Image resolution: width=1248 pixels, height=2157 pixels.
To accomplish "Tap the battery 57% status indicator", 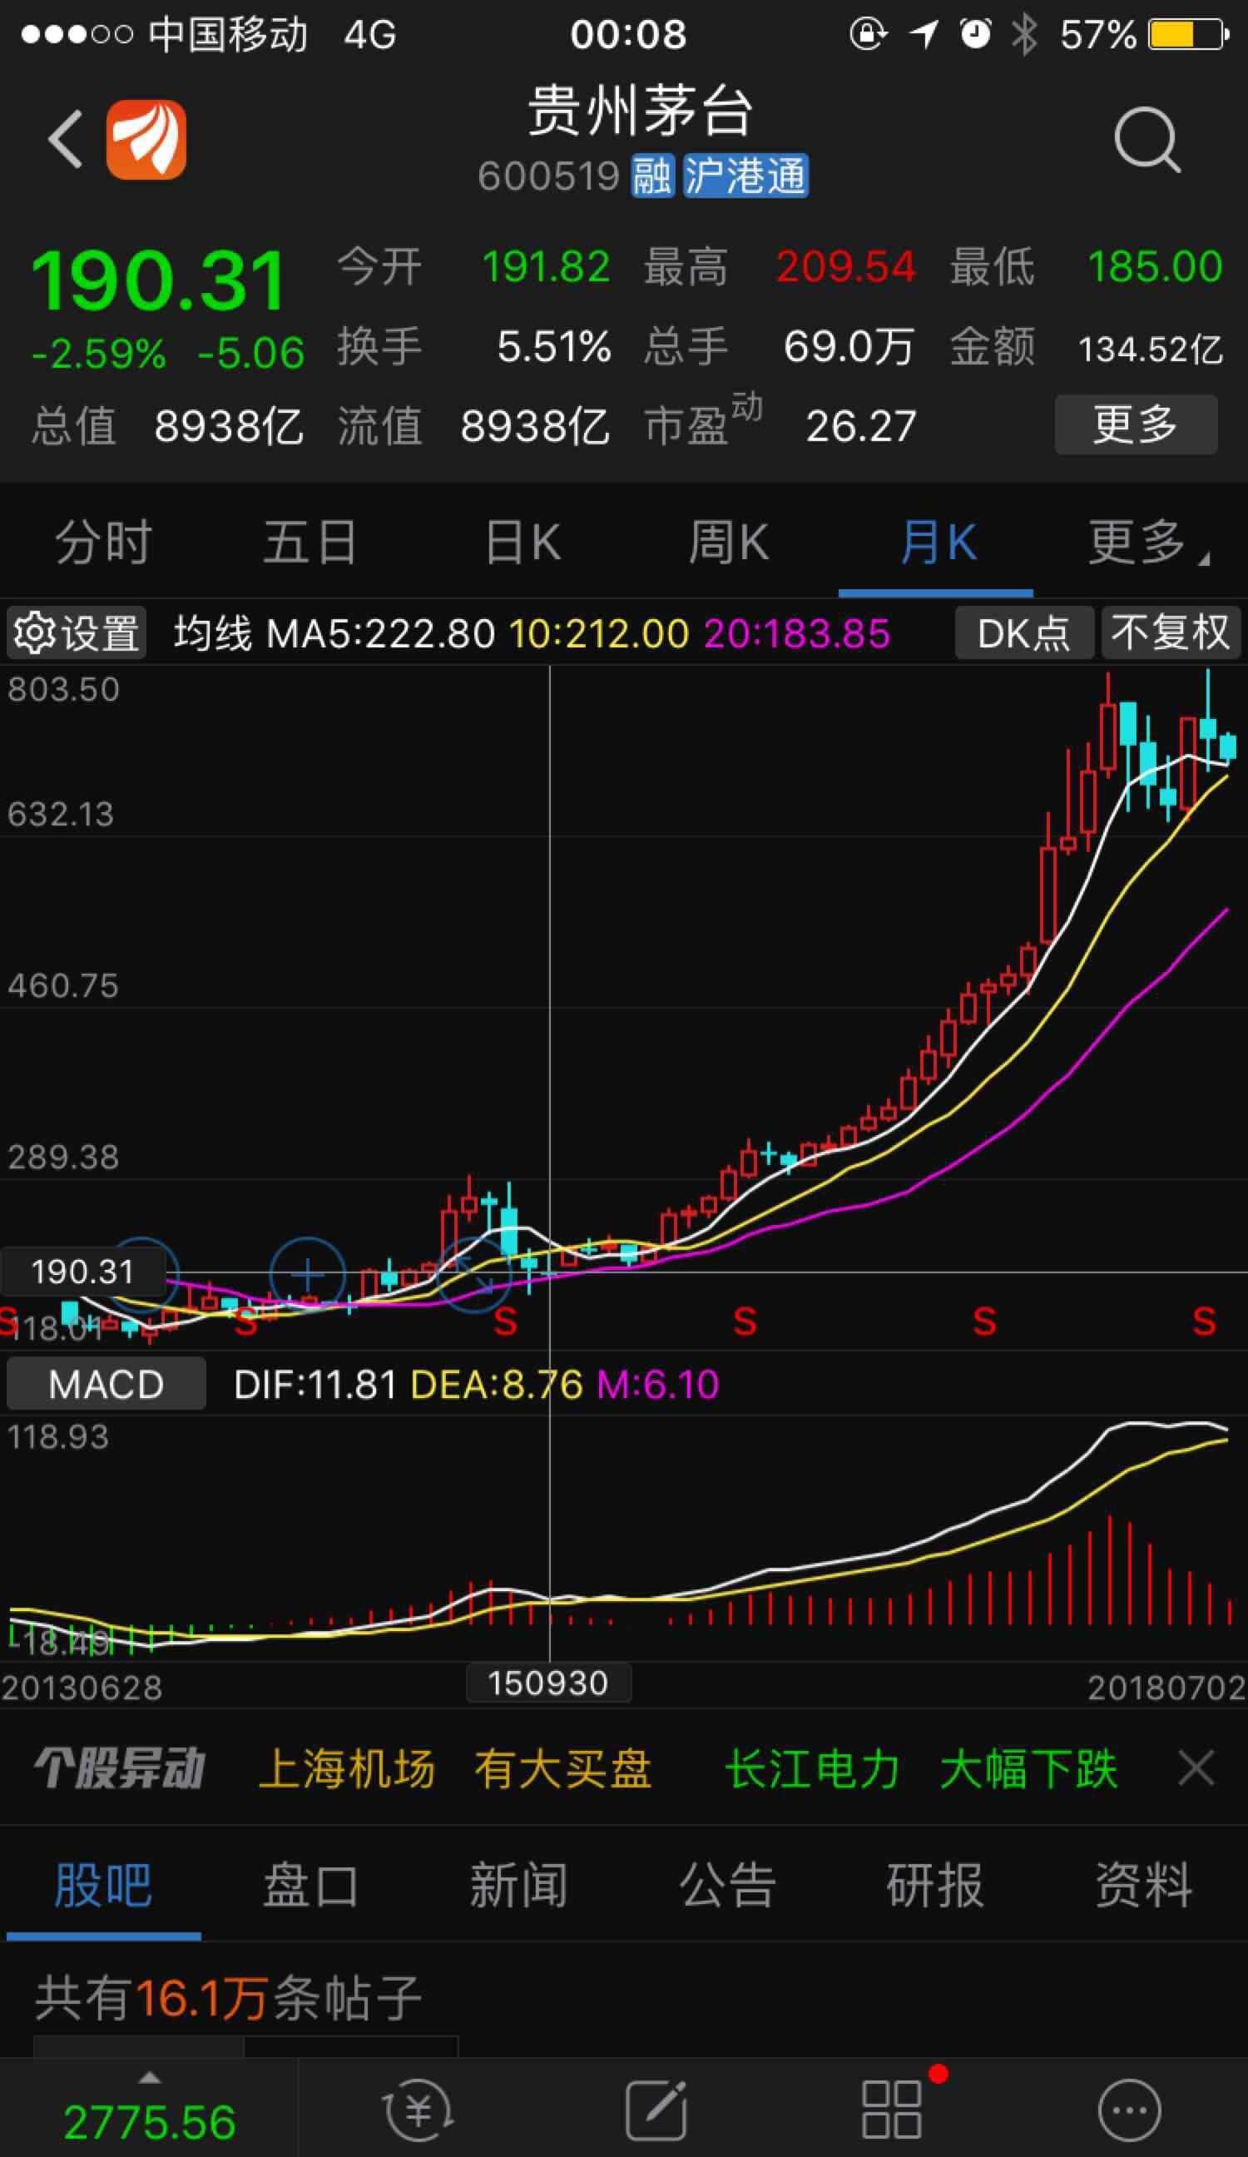I will click(1145, 34).
